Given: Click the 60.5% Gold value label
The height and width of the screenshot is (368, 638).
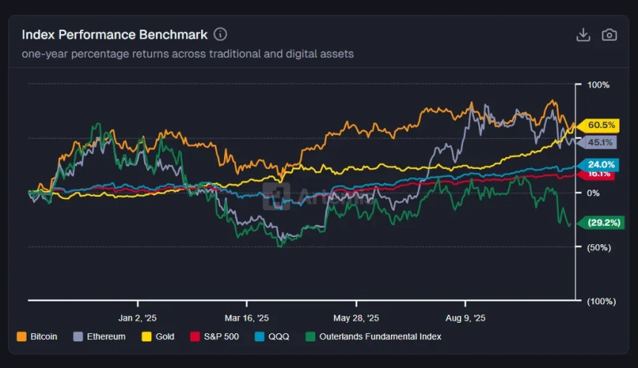Looking at the screenshot, I should (601, 125).
